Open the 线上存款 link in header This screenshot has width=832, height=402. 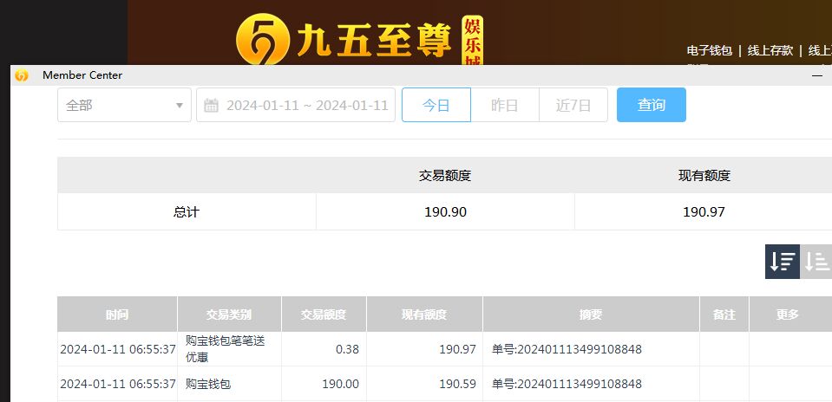point(770,50)
